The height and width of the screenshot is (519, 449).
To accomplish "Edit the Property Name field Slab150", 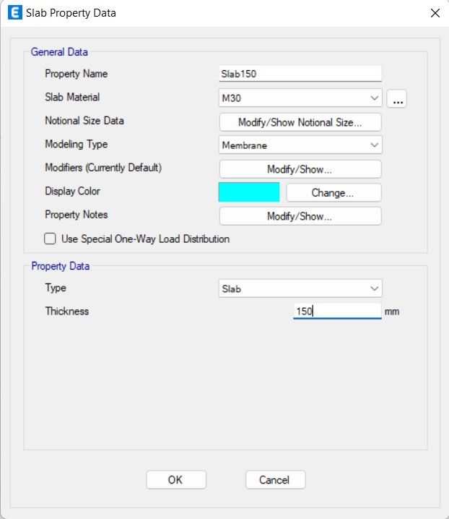I will 300,74.
